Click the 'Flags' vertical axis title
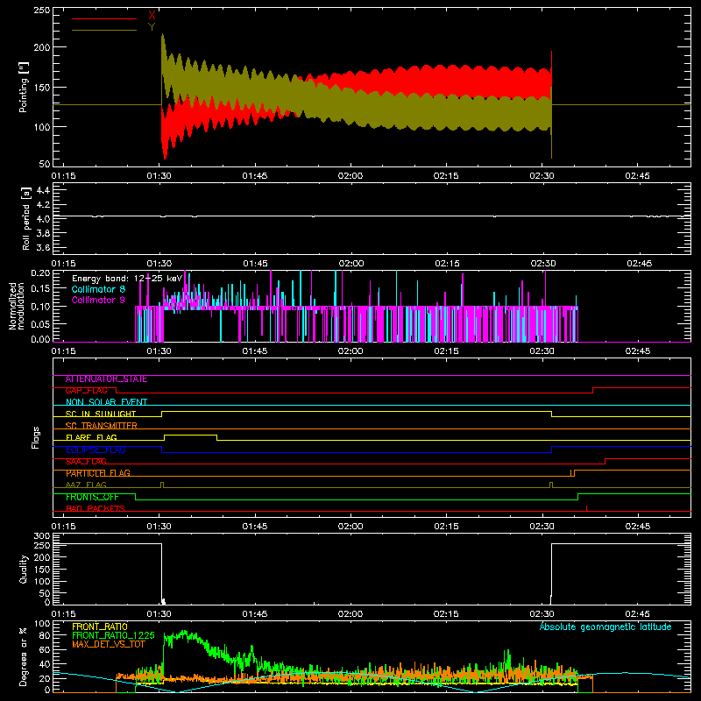 35,437
